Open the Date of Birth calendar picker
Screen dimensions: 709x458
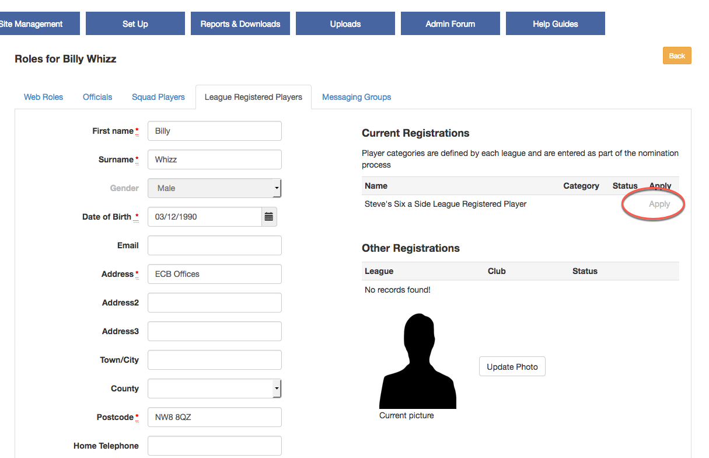tap(269, 217)
